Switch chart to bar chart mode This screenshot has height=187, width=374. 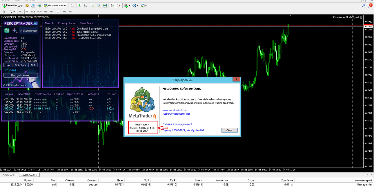(72, 5)
